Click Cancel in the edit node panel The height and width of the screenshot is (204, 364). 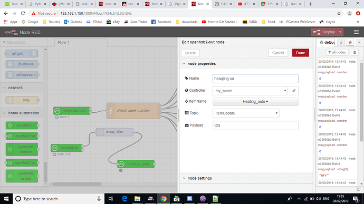pyautogui.click(x=278, y=53)
